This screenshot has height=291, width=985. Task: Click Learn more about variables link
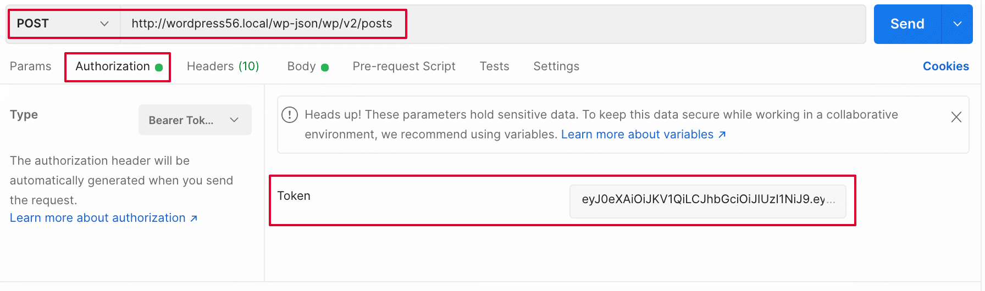(x=637, y=135)
